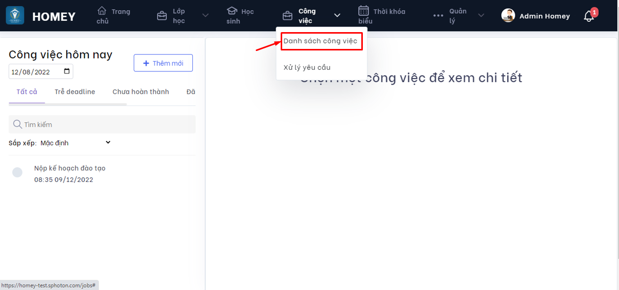This screenshot has width=619, height=290.
Task: Open the date picker calendar icon
Action: pos(67,72)
